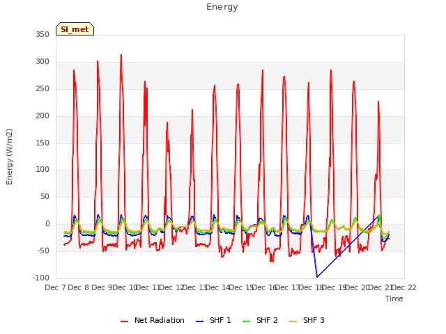Click the Energy (W/m2) y-axis label
The image size is (446, 334).
tap(9, 157)
